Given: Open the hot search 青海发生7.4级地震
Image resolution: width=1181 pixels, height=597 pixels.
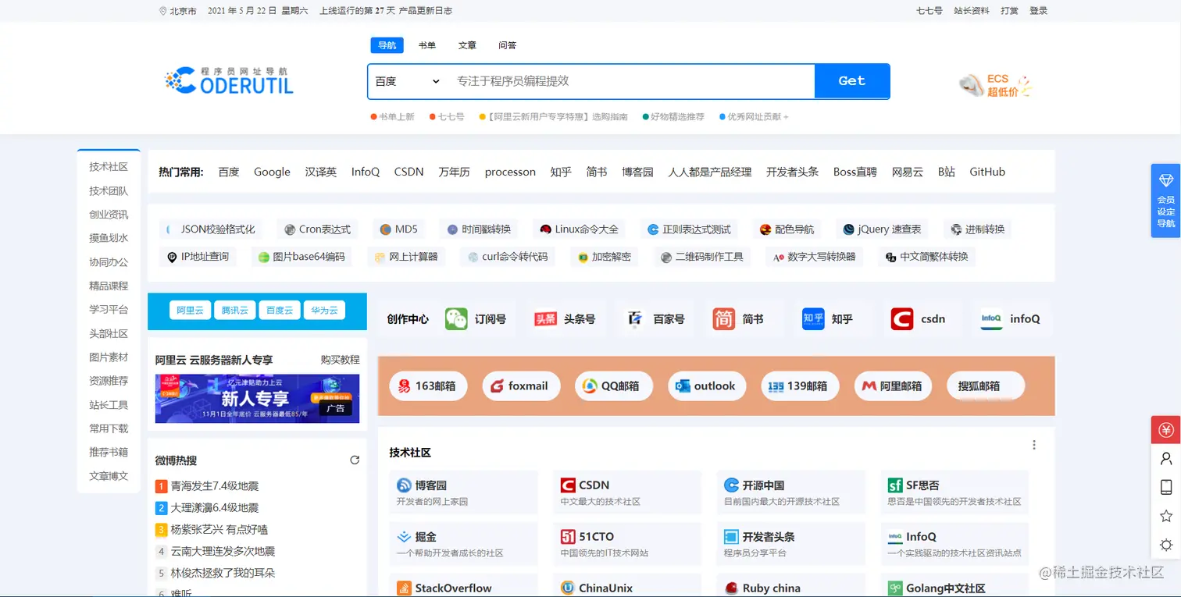Looking at the screenshot, I should click(215, 486).
